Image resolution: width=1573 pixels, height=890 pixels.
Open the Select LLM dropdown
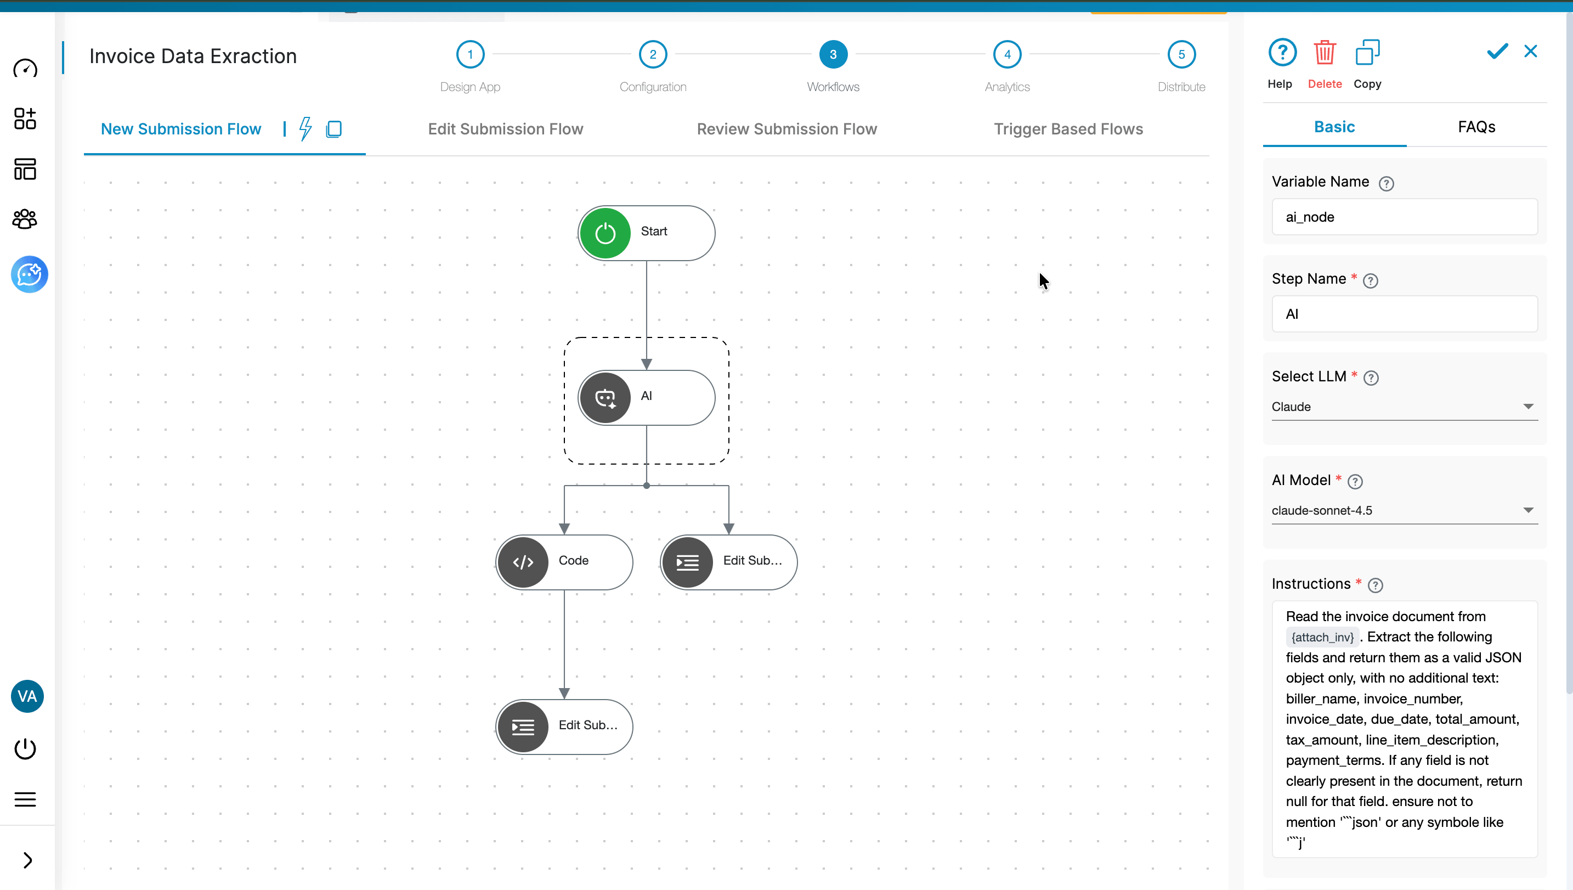[x=1404, y=407]
